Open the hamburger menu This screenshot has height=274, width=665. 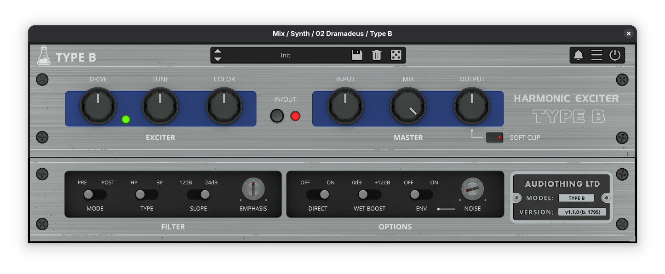click(x=596, y=55)
